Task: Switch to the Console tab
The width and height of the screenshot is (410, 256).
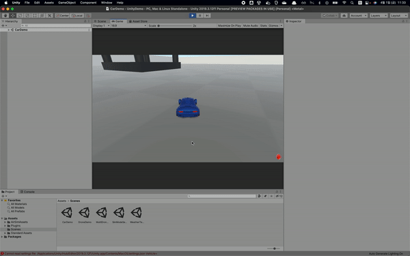Action: click(27, 192)
